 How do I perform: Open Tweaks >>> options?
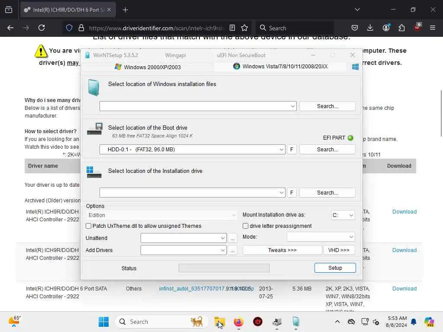click(x=282, y=250)
